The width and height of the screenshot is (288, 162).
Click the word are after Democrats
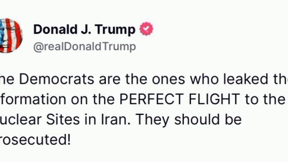[110, 79]
